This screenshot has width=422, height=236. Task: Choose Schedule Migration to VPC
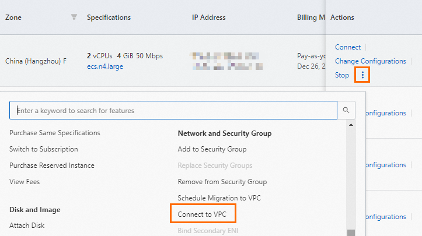(x=219, y=198)
